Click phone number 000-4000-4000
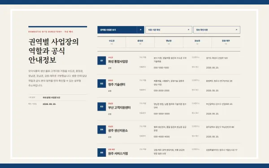269x168 pixels. click(161, 137)
